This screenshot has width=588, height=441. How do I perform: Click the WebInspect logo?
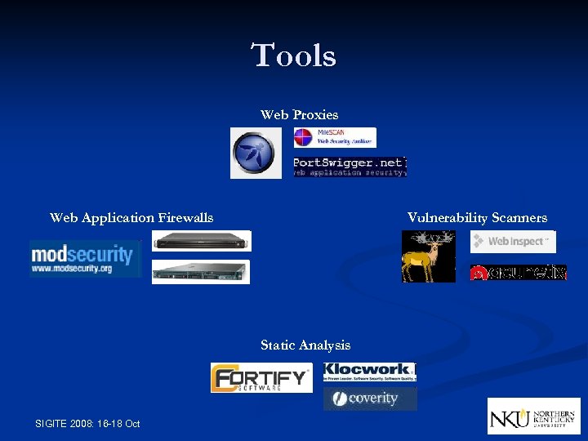click(513, 242)
